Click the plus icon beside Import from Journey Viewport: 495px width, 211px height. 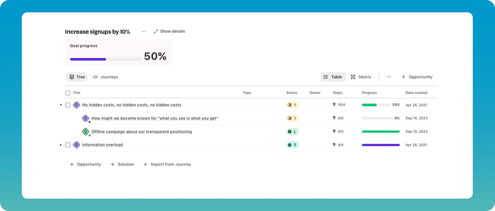(145, 164)
